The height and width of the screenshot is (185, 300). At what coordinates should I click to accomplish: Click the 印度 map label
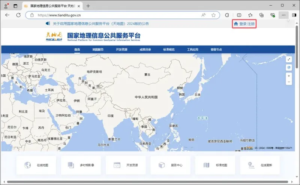pyautogui.click(x=111, y=116)
